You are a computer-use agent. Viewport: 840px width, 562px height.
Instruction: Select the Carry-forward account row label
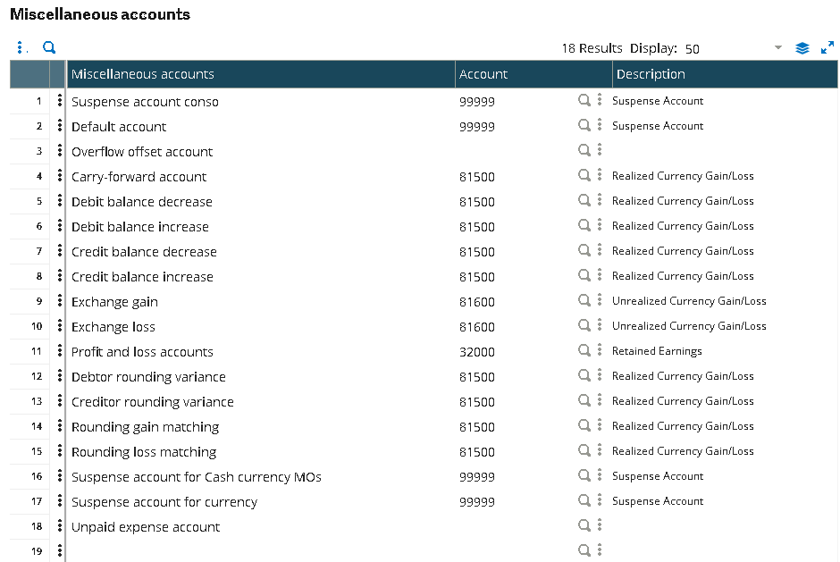[139, 177]
